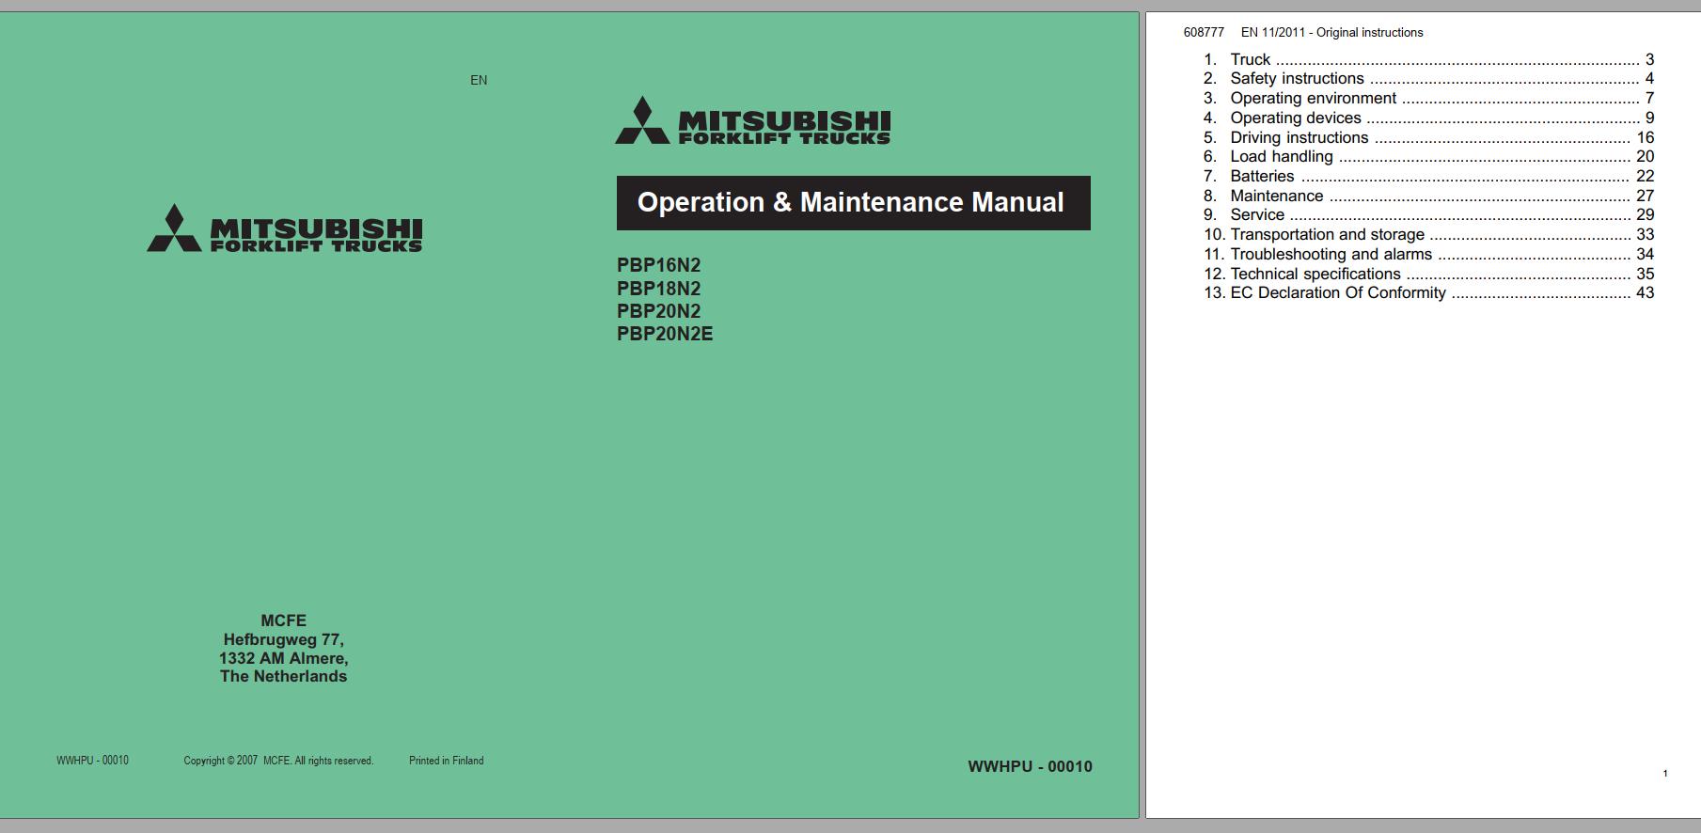The width and height of the screenshot is (1701, 833).
Task: Click "4. Operating devices" in contents
Action: click(x=1428, y=118)
